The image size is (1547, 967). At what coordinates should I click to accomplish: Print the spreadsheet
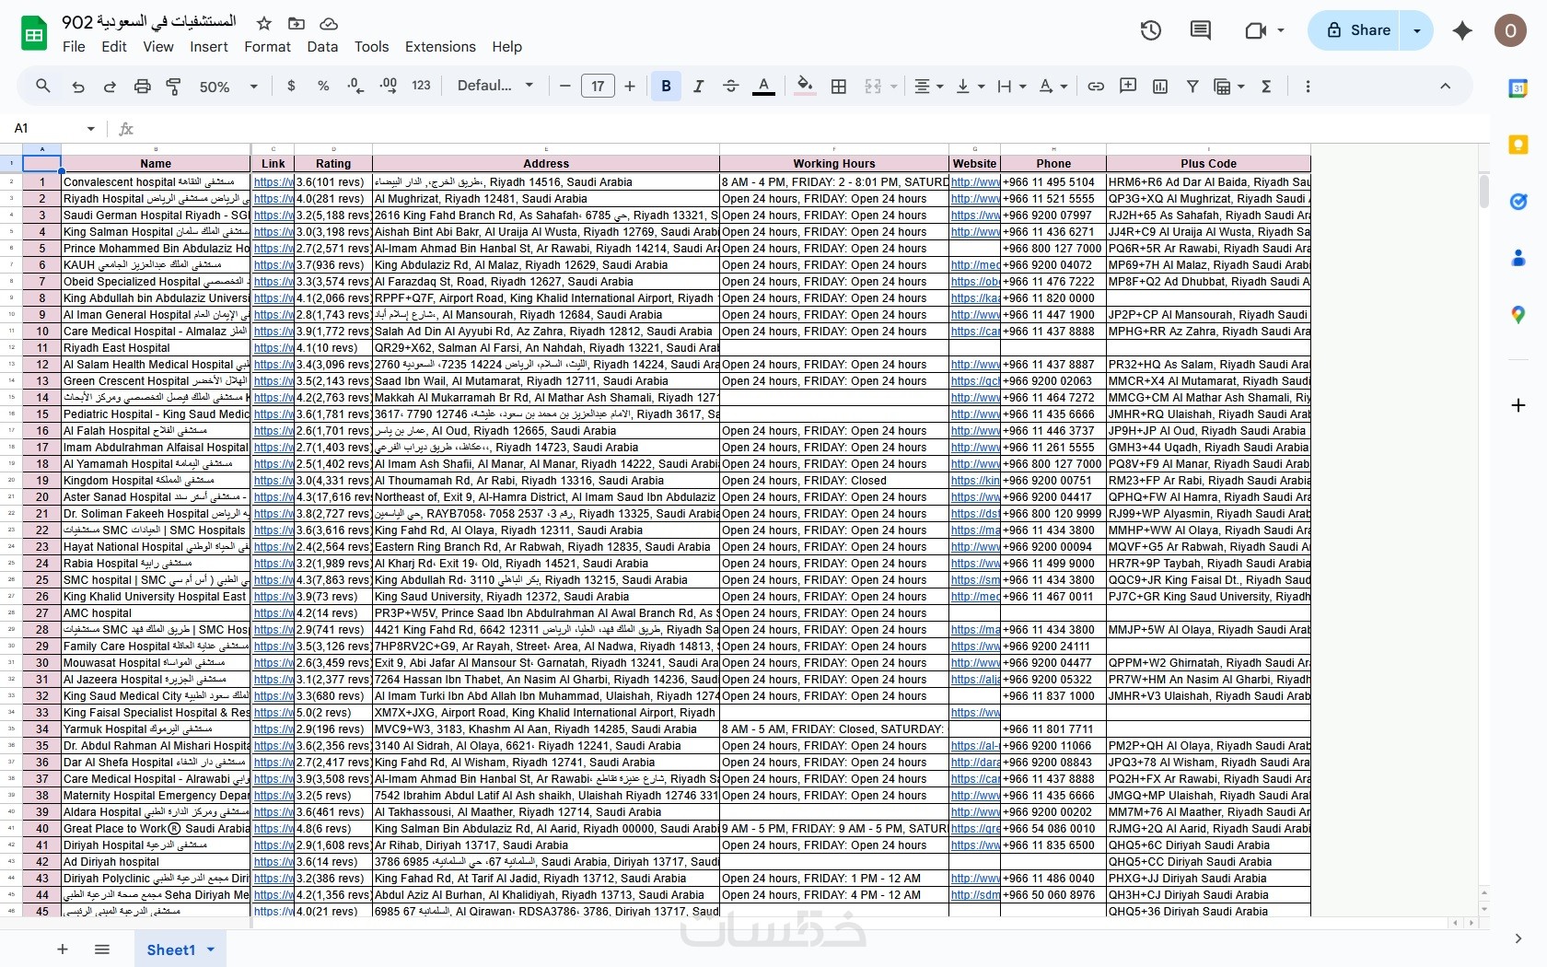click(x=142, y=86)
